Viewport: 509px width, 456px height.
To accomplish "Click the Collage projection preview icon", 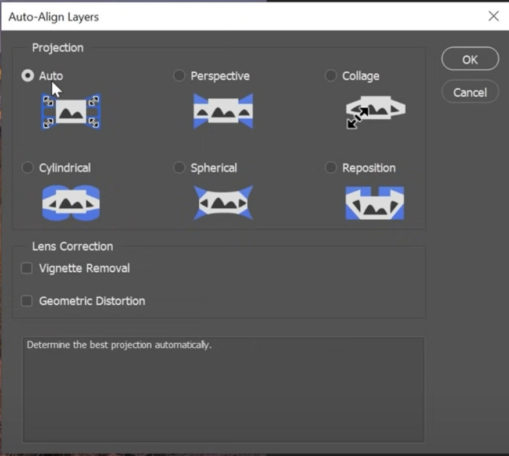I will click(x=375, y=111).
